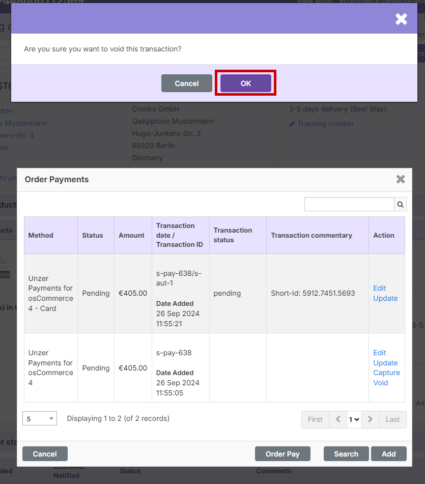Add a new order payment

pyautogui.click(x=388, y=454)
